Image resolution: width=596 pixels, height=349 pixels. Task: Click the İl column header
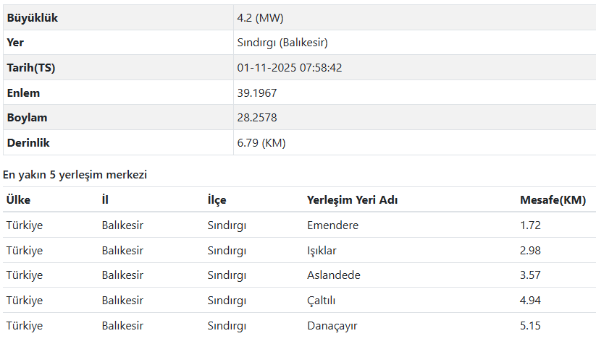pos(105,200)
